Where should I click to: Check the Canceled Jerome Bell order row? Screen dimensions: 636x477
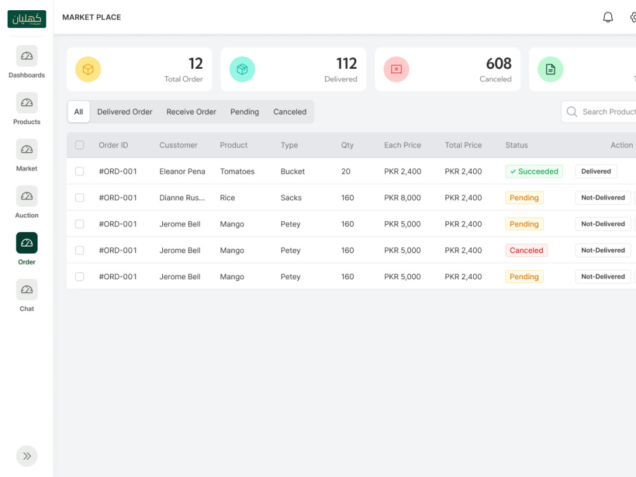79,250
